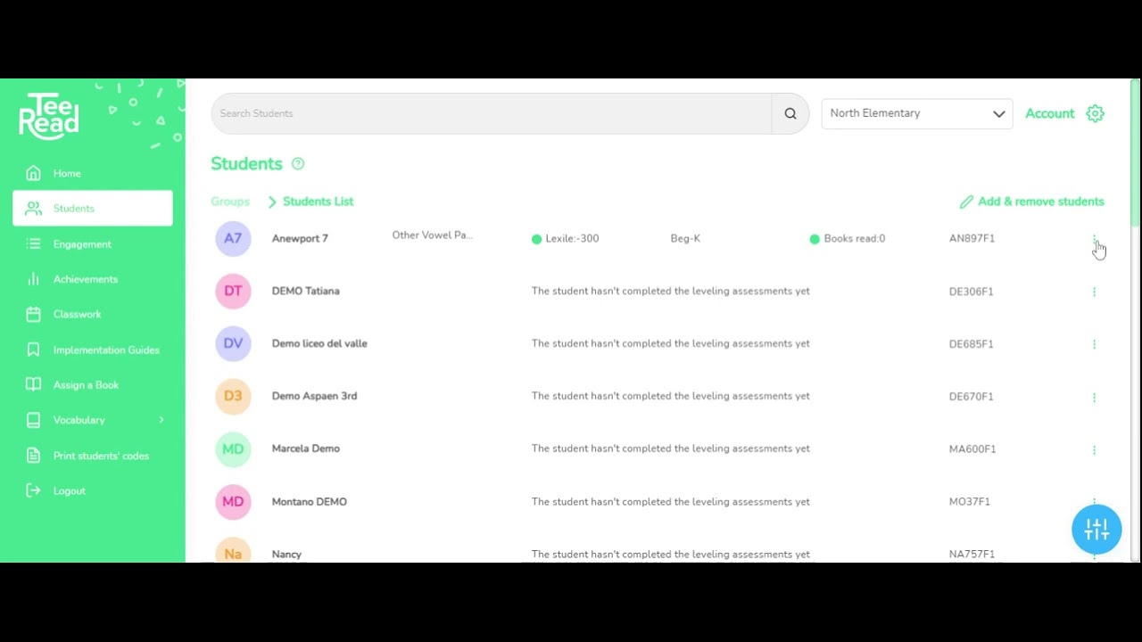The image size is (1142, 642).
Task: Click the green MD avatar for Marcela Demo
Action: (233, 449)
